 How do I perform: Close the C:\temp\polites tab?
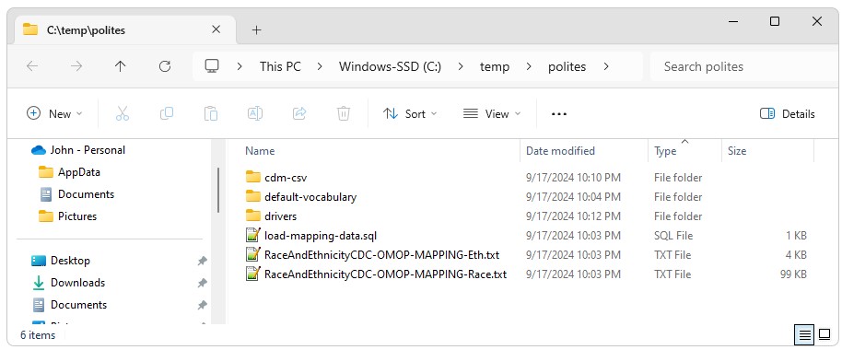coord(216,29)
